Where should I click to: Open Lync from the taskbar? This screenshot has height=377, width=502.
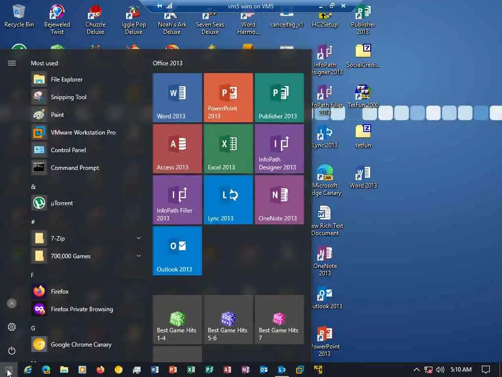click(x=282, y=370)
